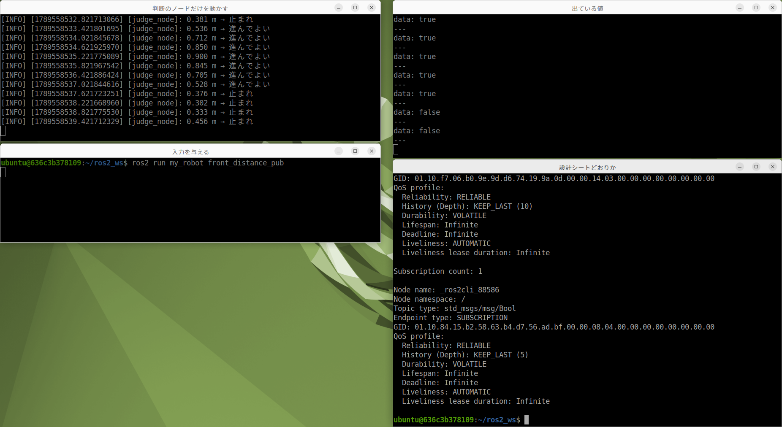Click the 'History (Depth): KEEP_LAST (5)' line

465,355
